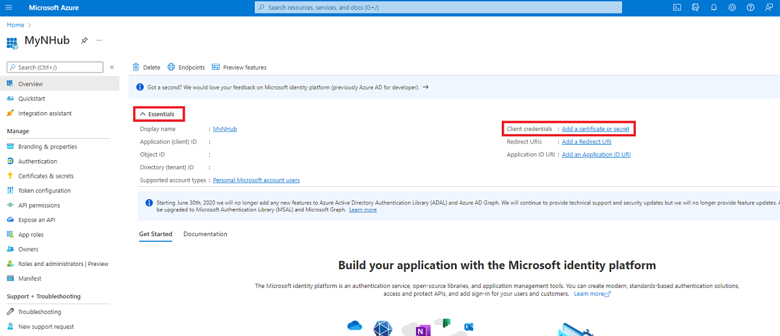Click the Roles and administrators icon
This screenshot has width=780, height=336.
click(x=10, y=264)
